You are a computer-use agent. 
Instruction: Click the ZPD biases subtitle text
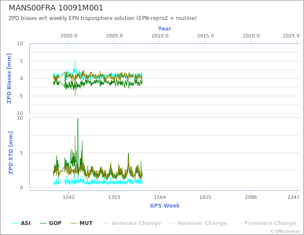pyautogui.click(x=102, y=18)
